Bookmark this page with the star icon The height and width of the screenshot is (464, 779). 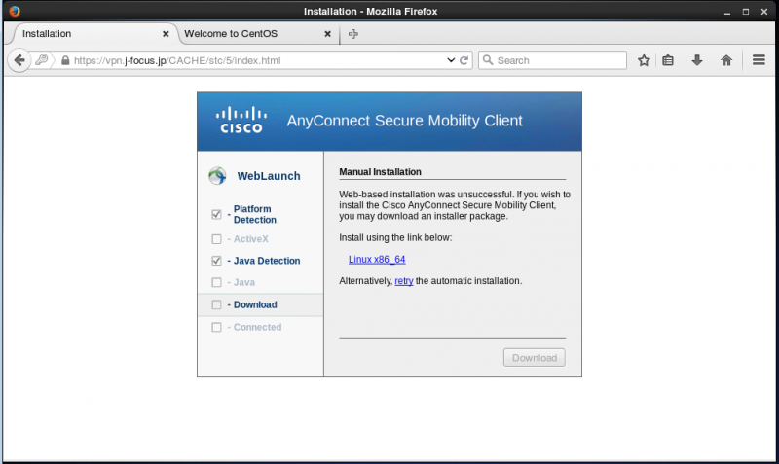[x=644, y=60]
